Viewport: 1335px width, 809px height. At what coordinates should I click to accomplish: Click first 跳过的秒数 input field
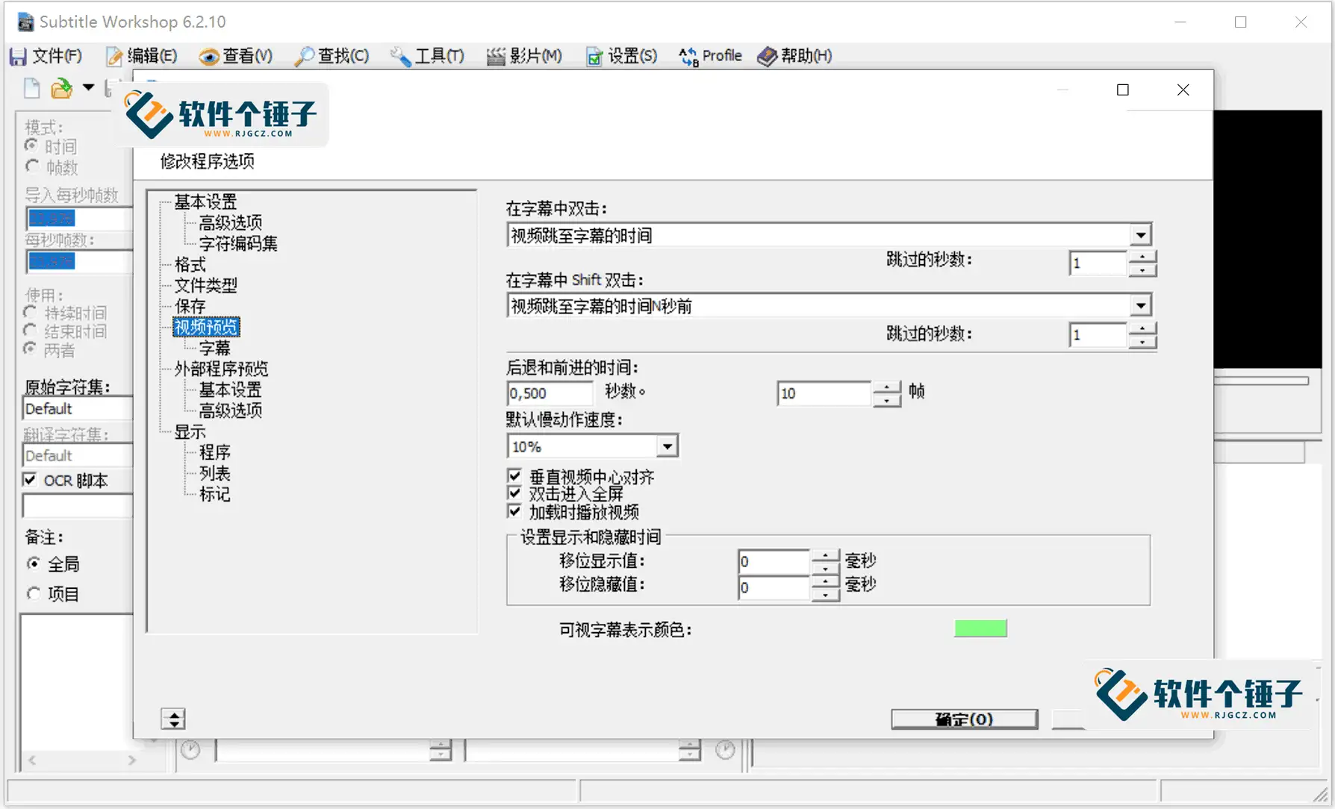(x=1098, y=263)
